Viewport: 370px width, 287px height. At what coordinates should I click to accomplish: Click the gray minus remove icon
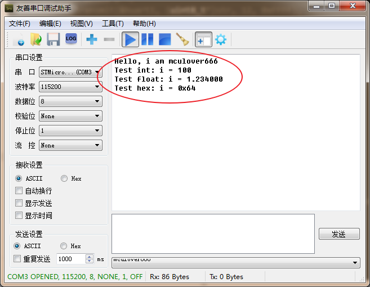point(109,39)
